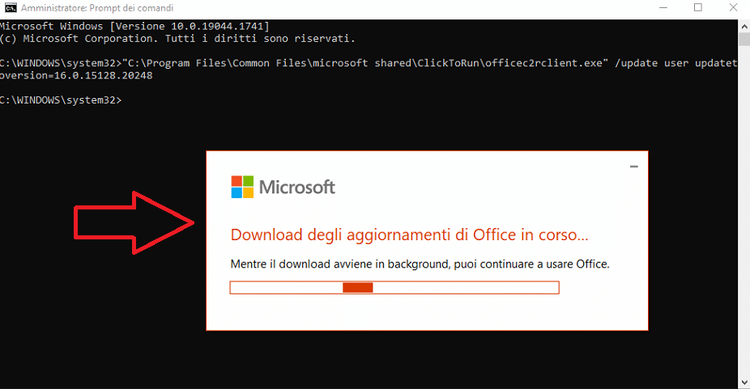Click the scrollbar up arrow

[744, 26]
